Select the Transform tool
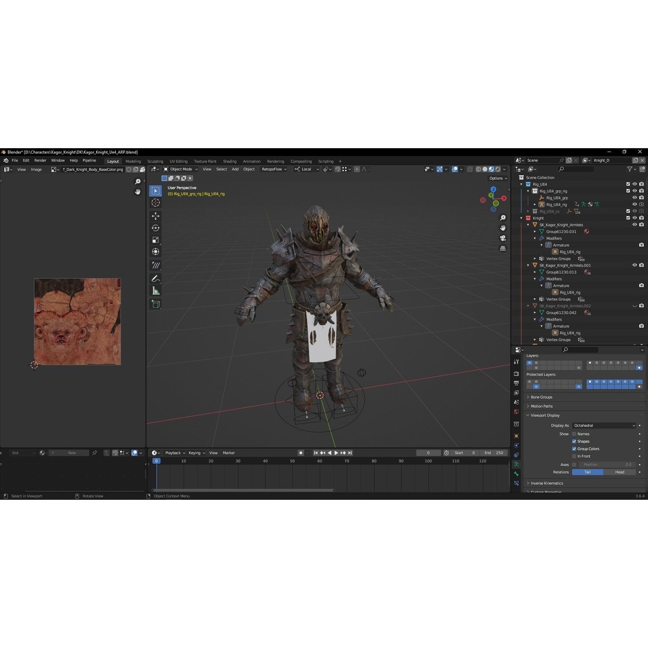 155,251
